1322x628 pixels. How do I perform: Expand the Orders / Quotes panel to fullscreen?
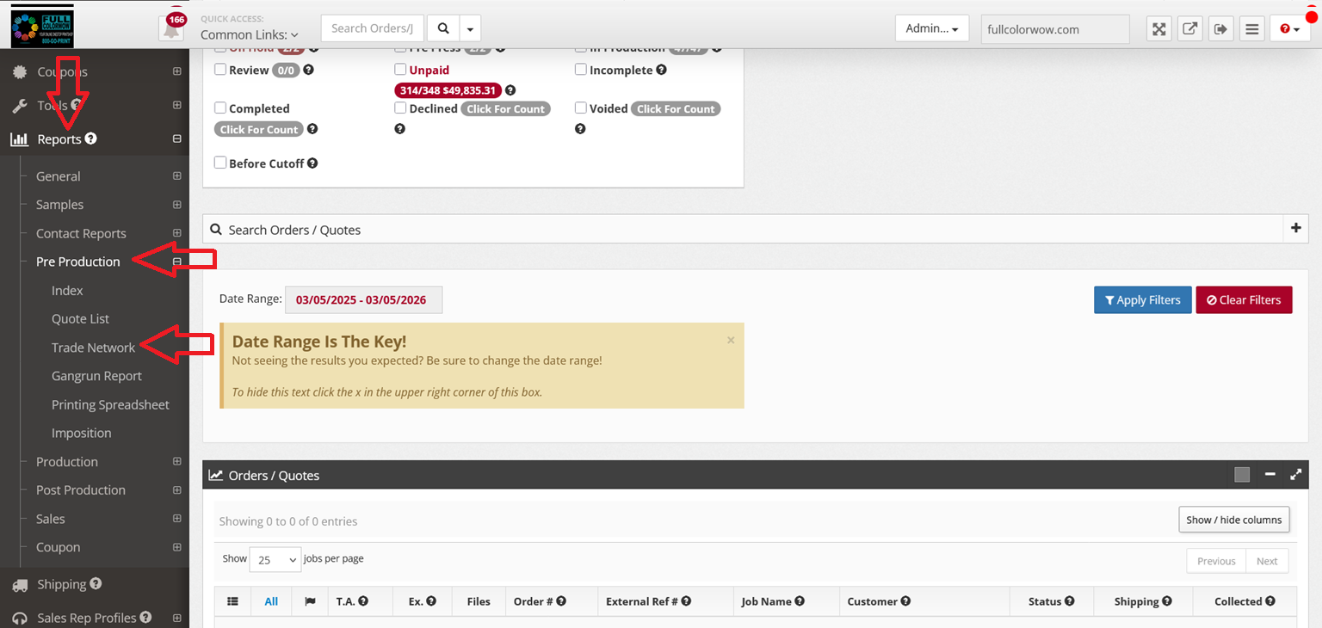click(1296, 475)
